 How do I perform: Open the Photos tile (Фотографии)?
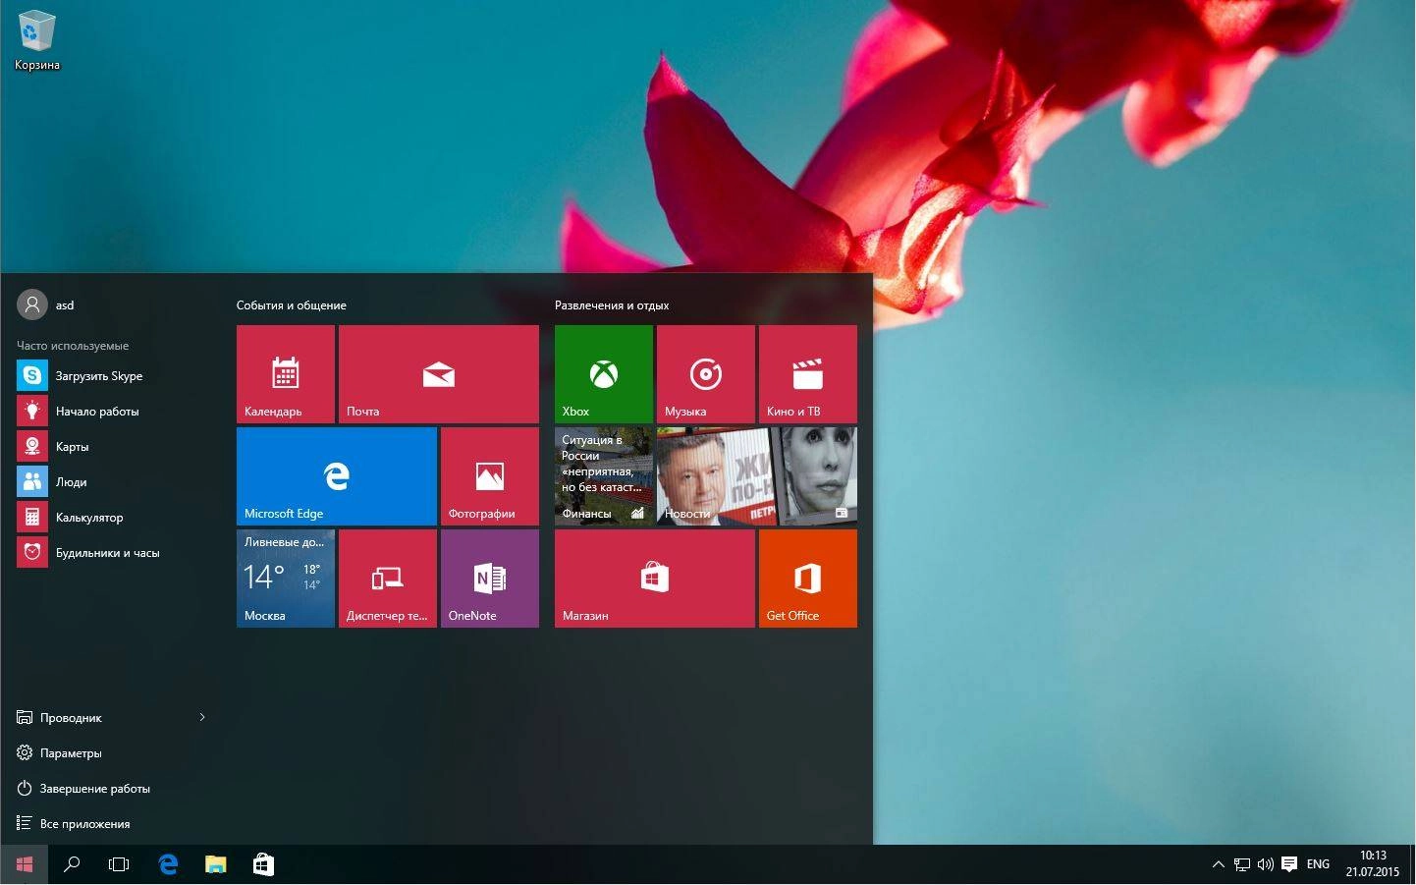[489, 476]
